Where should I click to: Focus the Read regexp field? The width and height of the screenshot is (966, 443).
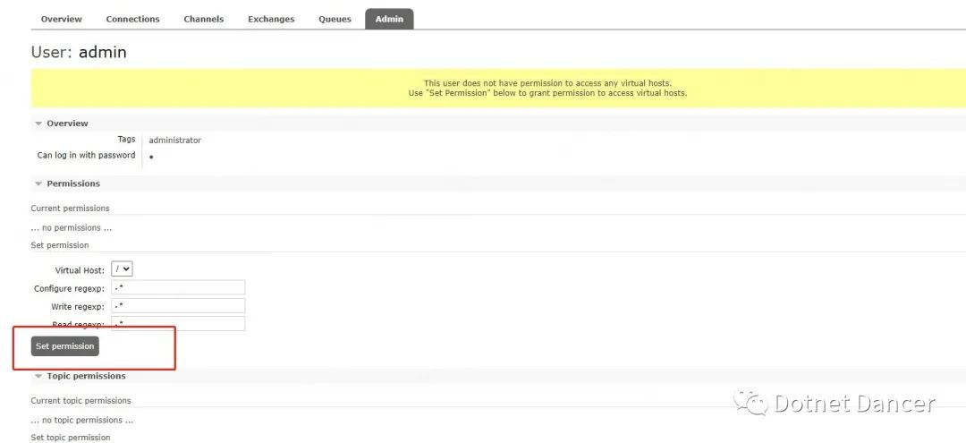point(178,324)
